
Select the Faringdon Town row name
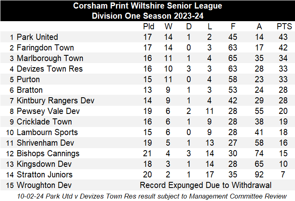pos(45,48)
